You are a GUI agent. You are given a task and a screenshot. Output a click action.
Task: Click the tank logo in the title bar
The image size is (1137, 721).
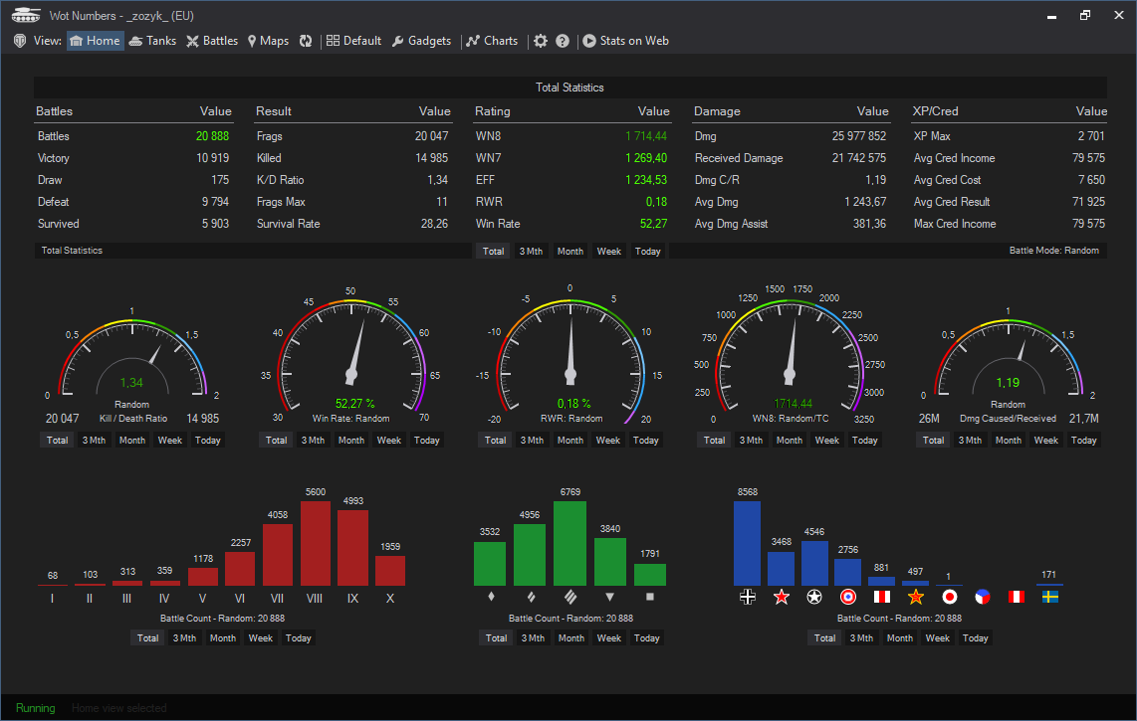click(25, 15)
